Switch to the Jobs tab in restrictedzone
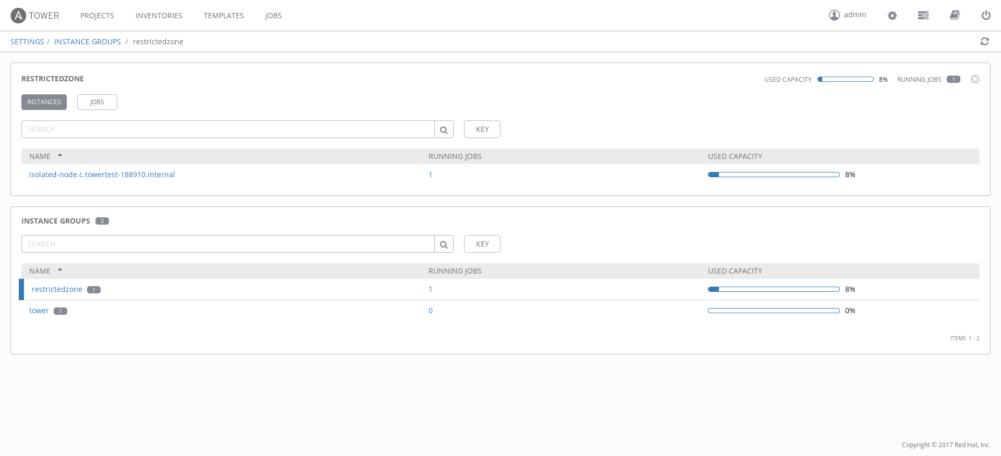Screen dimensions: 1001x456 [97, 102]
